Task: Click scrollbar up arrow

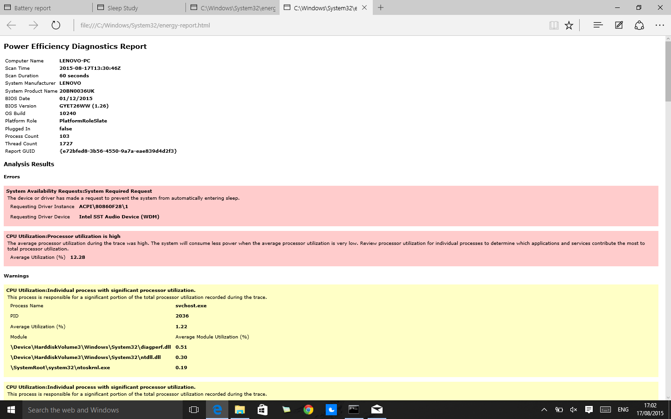Action: 668,39
